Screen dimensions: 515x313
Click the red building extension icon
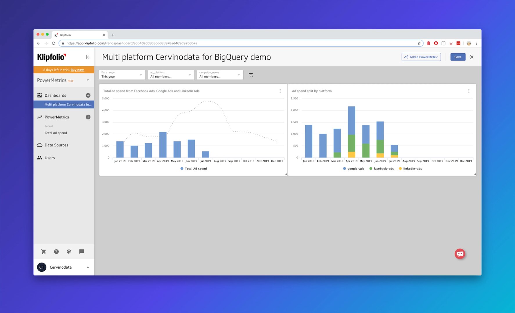428,43
